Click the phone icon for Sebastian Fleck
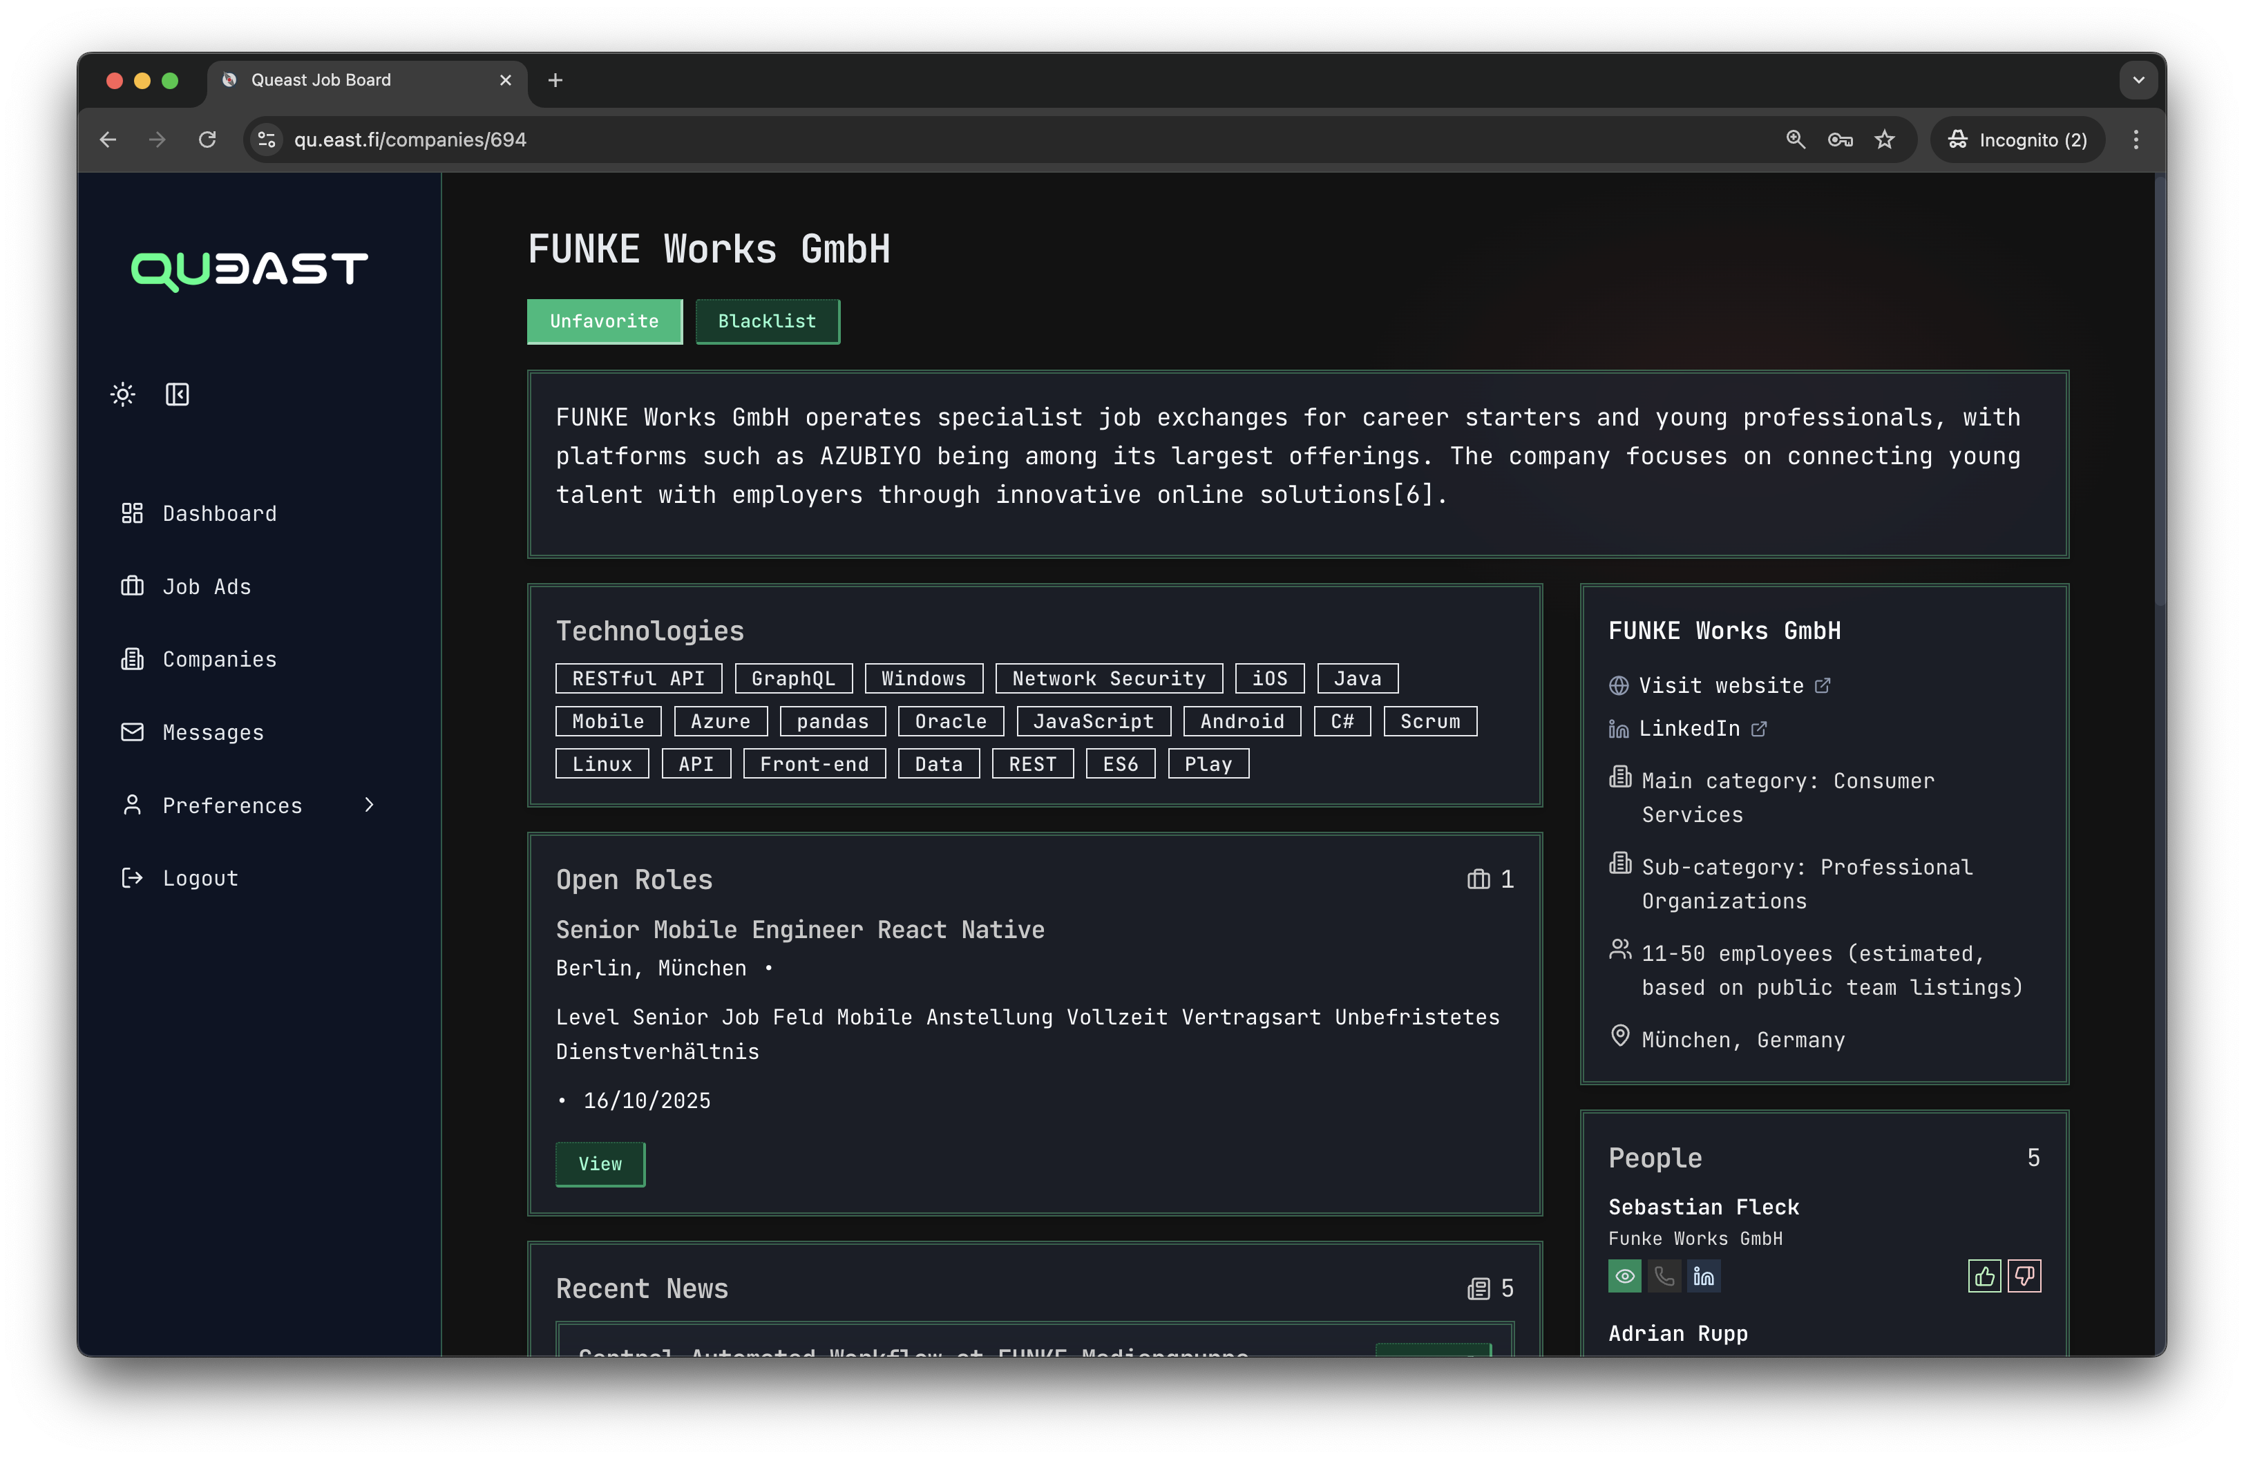Screen dimensions: 2244x1459 coord(1663,1276)
